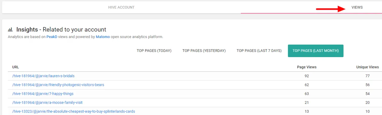Open the cheapest-way-to-buy-splinterlands-cards link

74,112
